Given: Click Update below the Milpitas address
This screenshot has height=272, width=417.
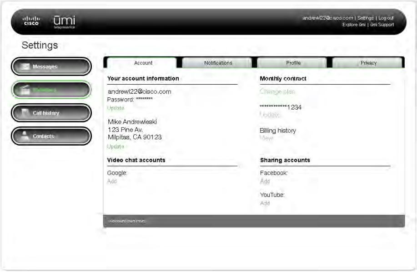Looking at the screenshot, I should [116, 146].
